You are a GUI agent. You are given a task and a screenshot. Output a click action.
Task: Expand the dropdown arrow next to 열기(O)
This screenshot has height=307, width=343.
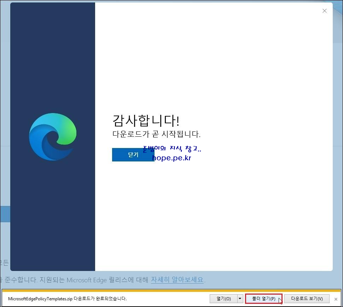(x=240, y=299)
